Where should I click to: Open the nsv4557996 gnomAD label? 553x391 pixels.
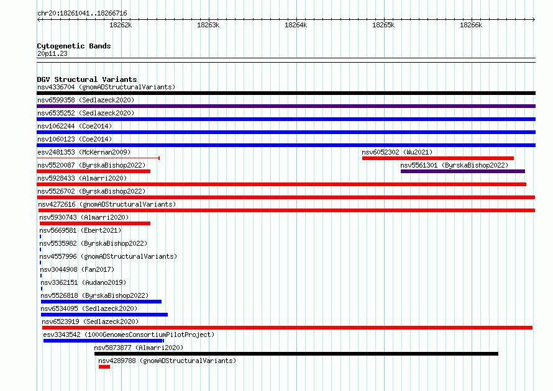pos(108,256)
